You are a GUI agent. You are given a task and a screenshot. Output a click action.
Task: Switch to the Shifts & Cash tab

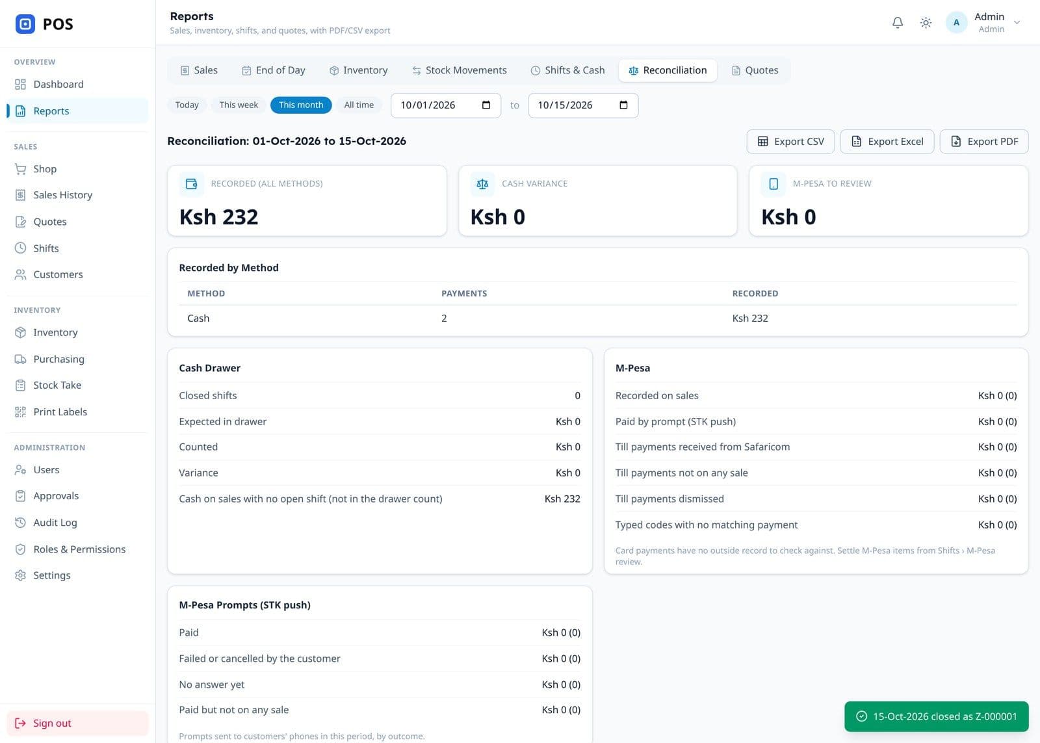(x=567, y=70)
